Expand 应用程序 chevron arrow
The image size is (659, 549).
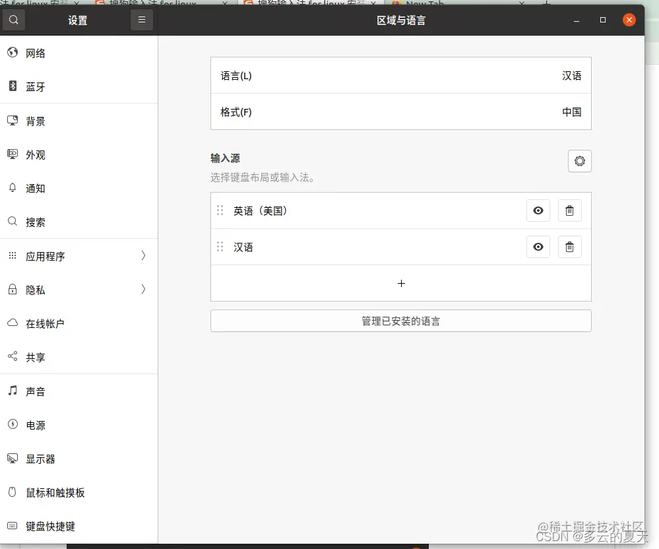pos(143,255)
